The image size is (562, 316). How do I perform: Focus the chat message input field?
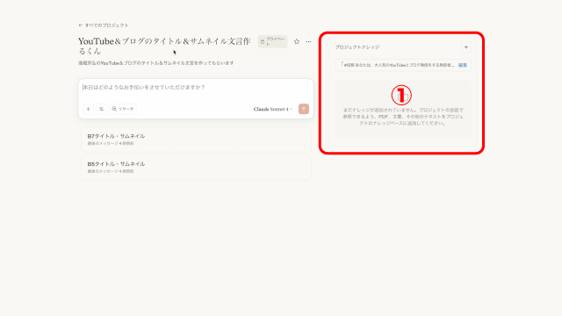pos(196,88)
